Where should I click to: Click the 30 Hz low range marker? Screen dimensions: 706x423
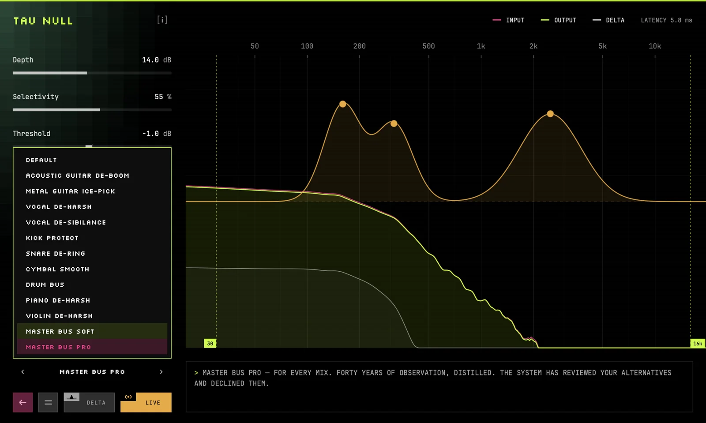tap(210, 343)
